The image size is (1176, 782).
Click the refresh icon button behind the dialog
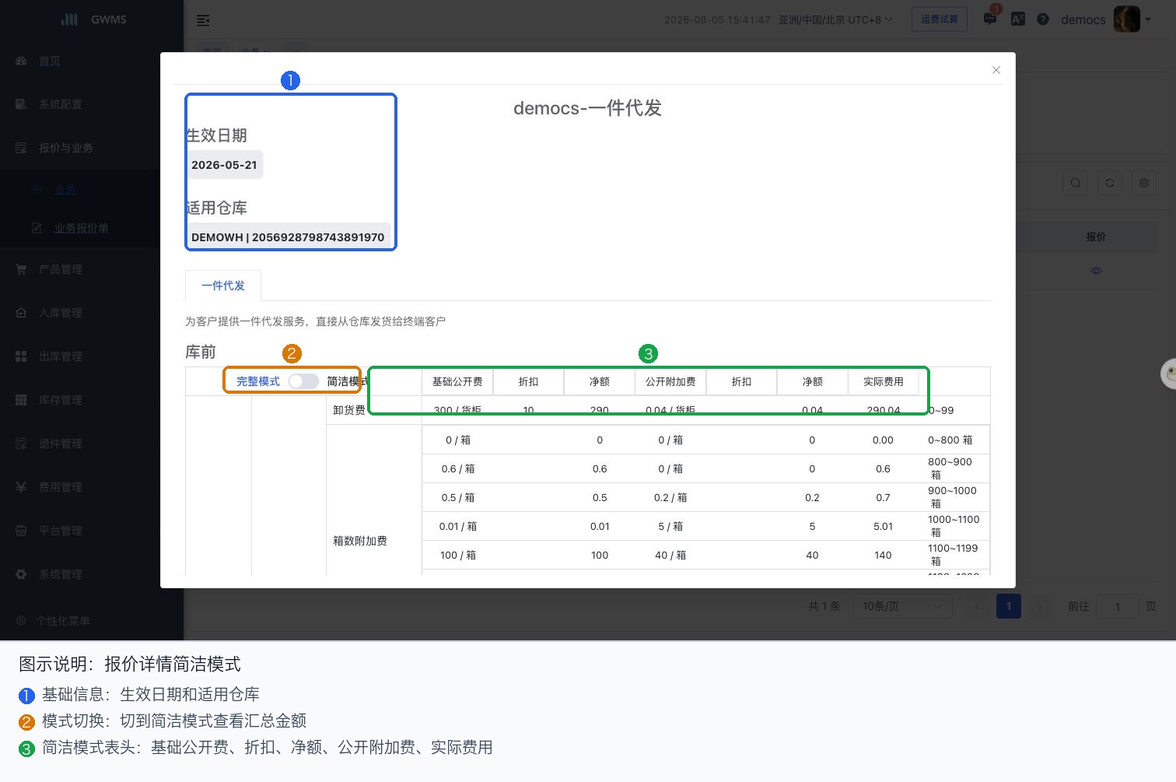point(1110,183)
